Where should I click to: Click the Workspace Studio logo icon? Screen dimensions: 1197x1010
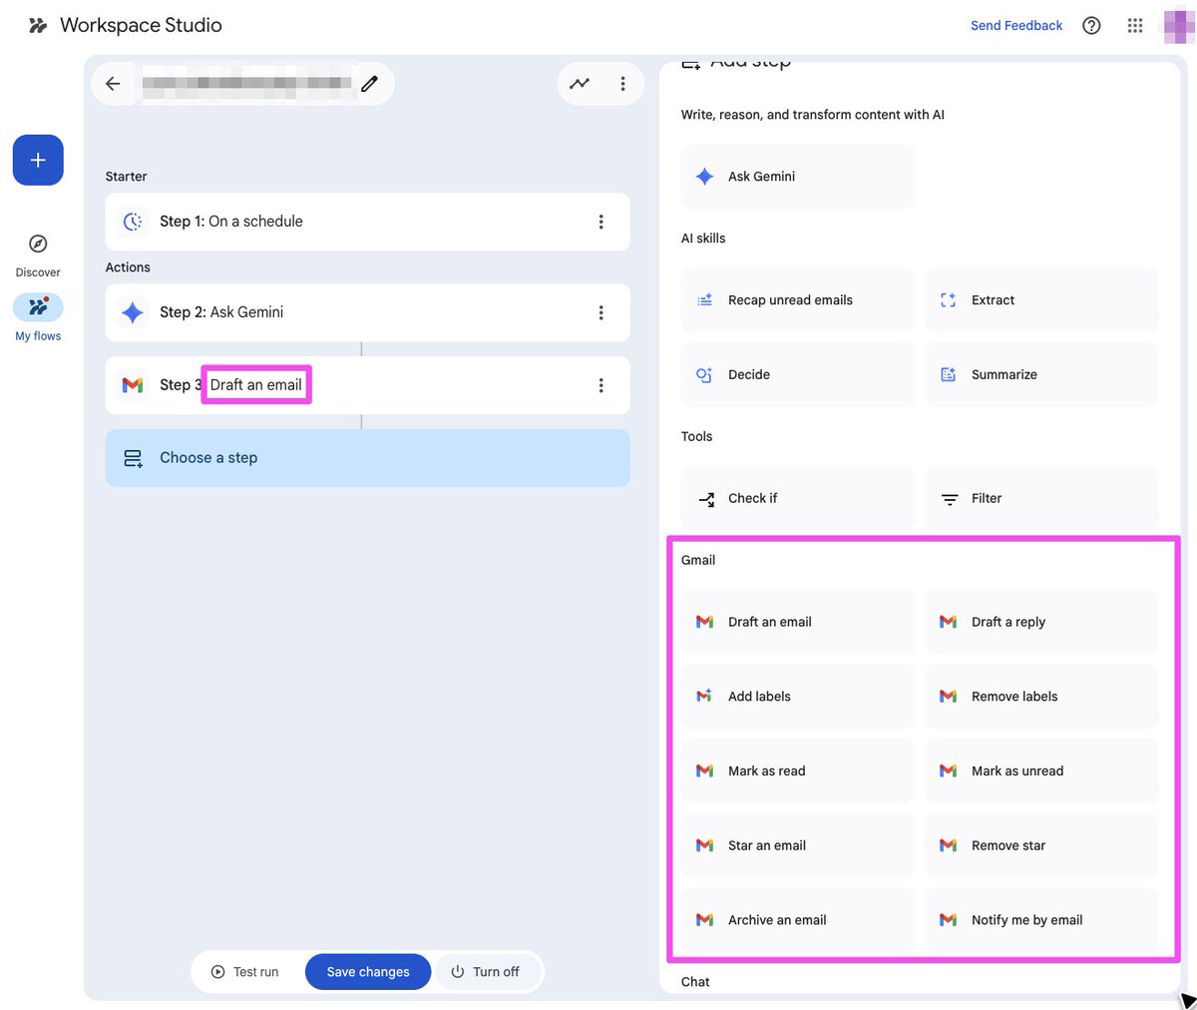point(38,25)
